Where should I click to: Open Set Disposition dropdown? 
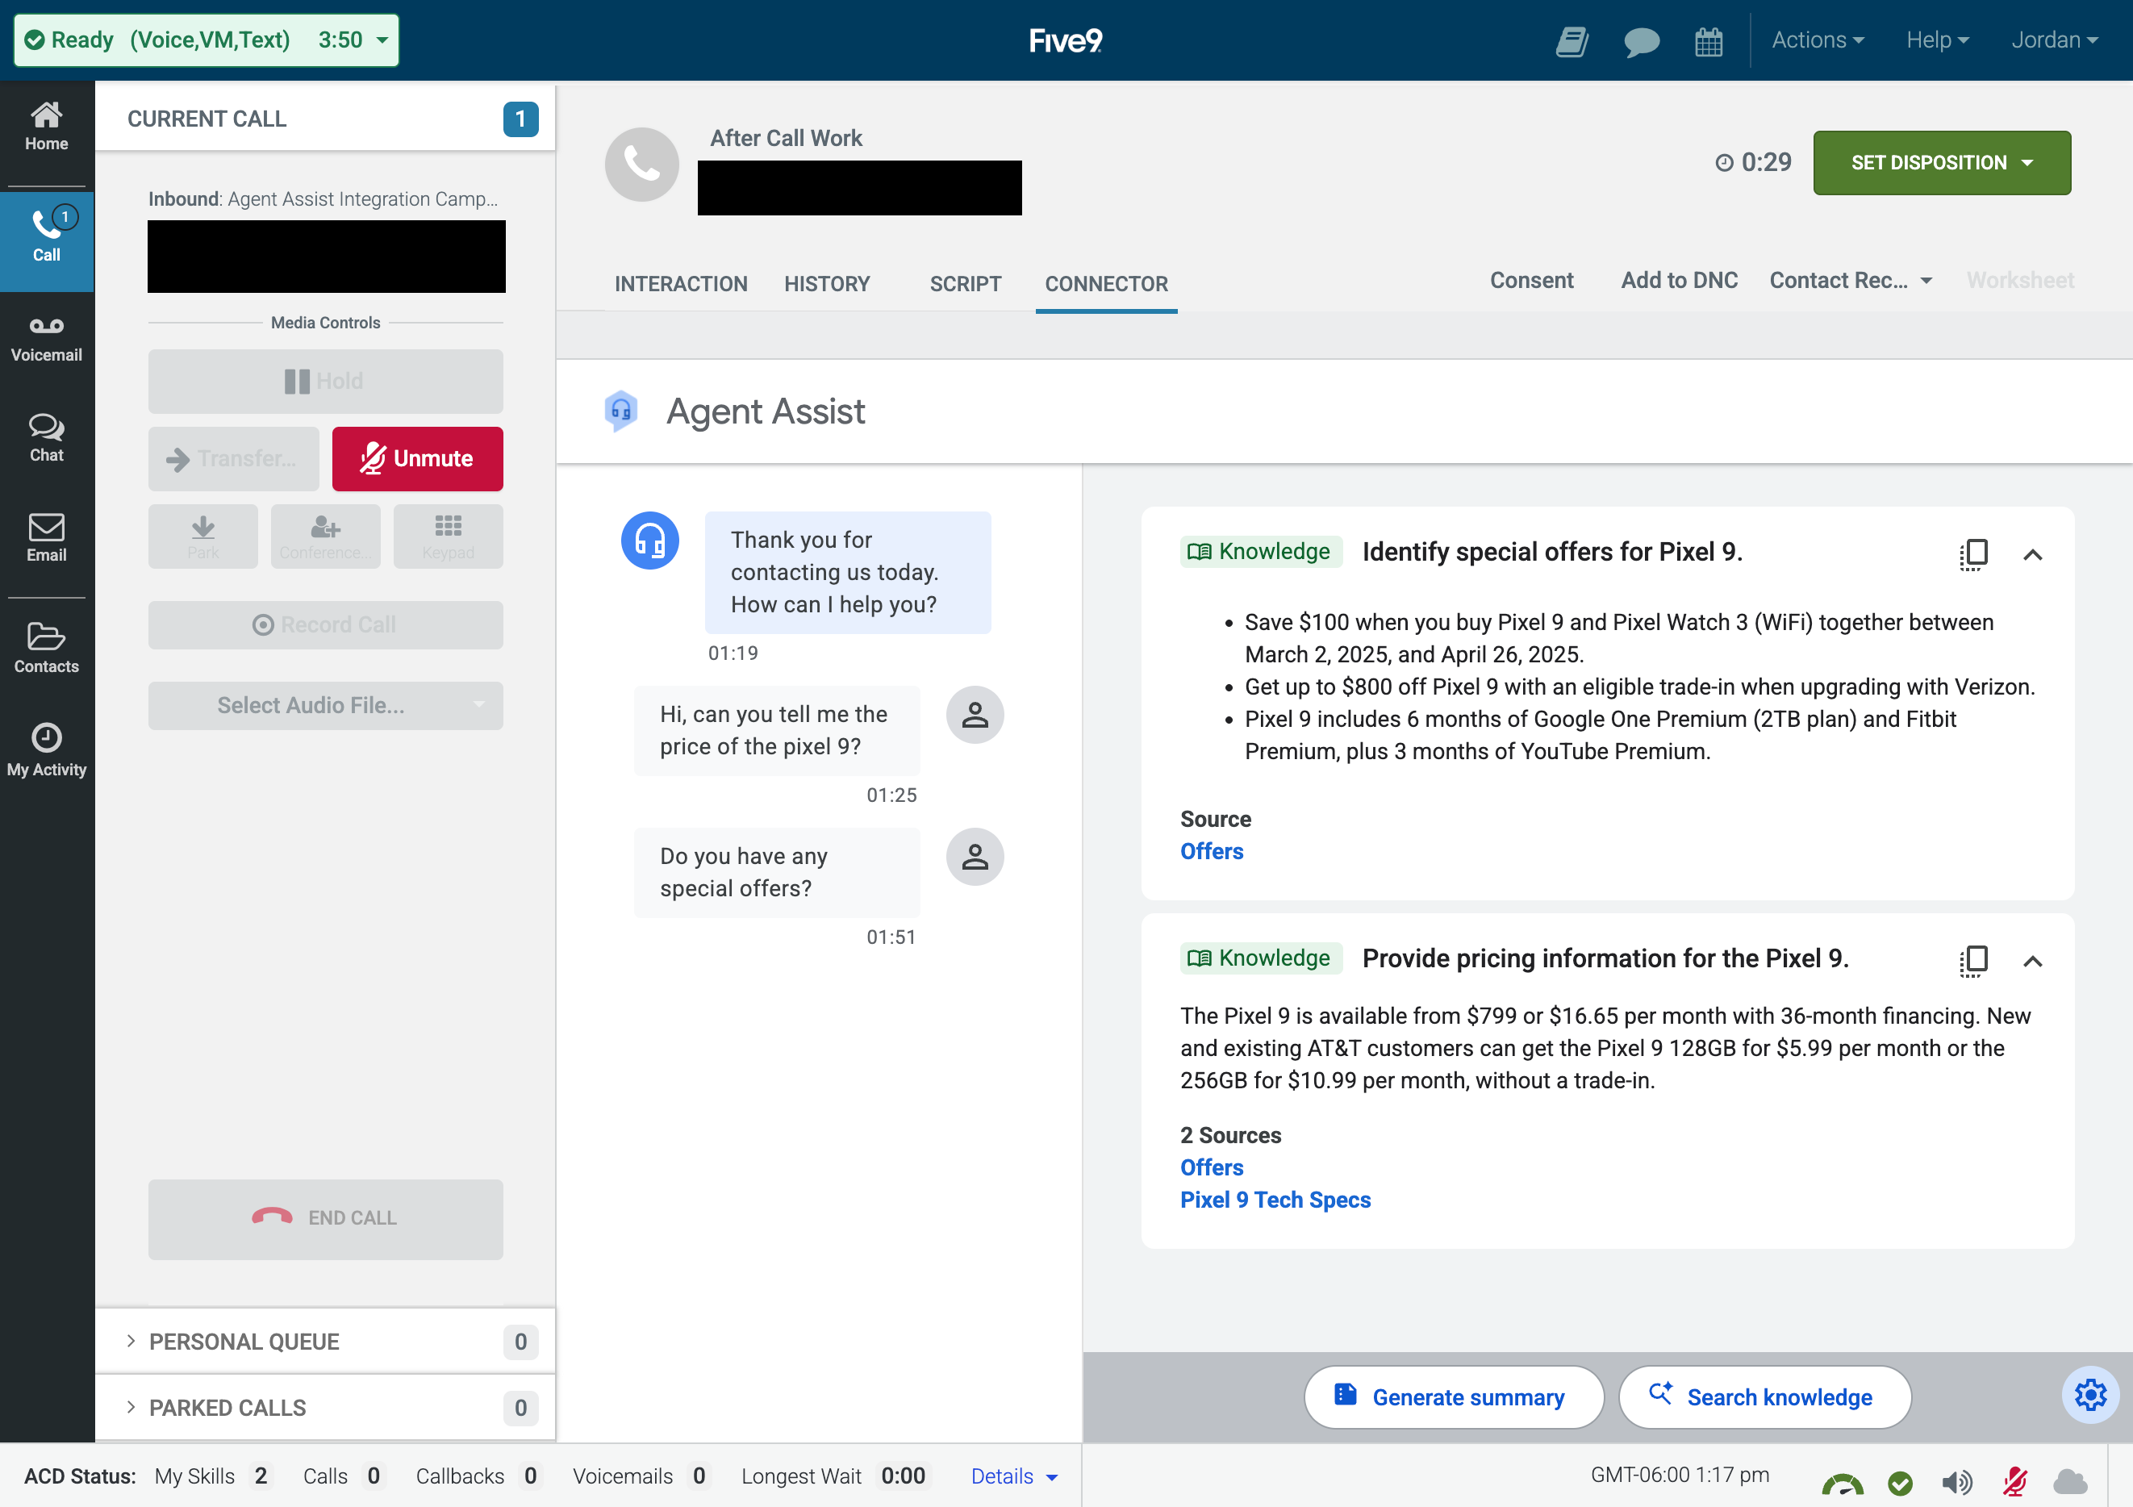click(x=1942, y=163)
